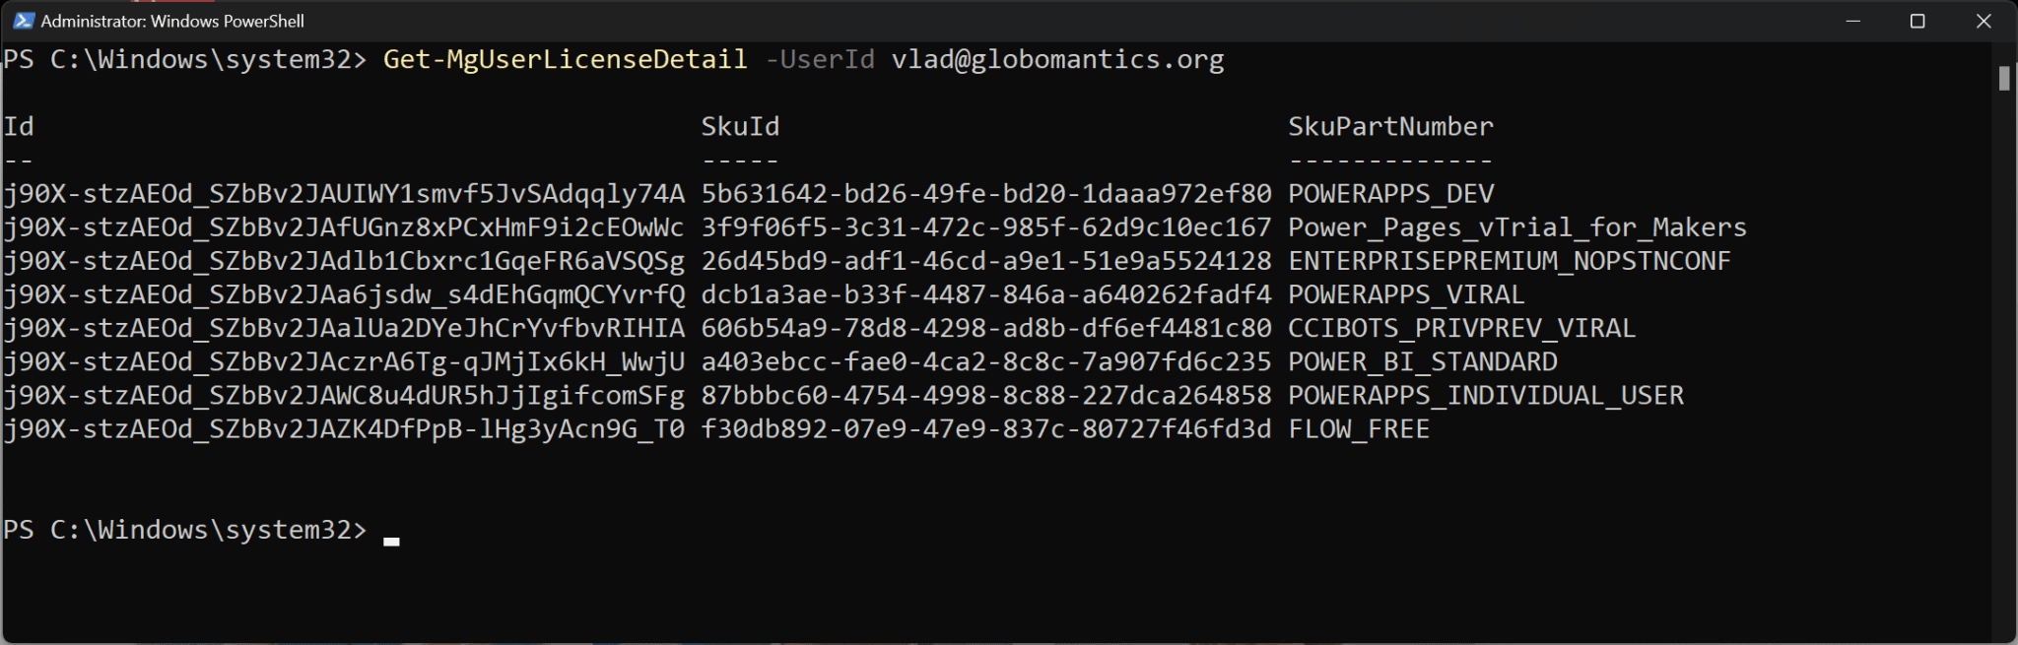Minimize the PowerShell window
Viewport: 2018px width, 645px height.
pyautogui.click(x=1852, y=21)
